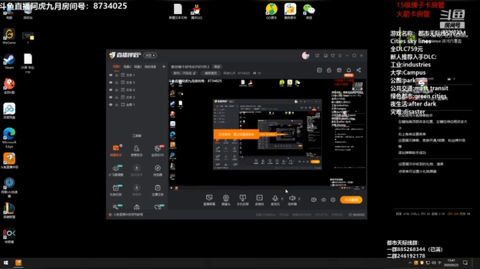This screenshot has width=480, height=269.
Task: Click the T-shirt skin icon in title bar
Action: click(333, 56)
